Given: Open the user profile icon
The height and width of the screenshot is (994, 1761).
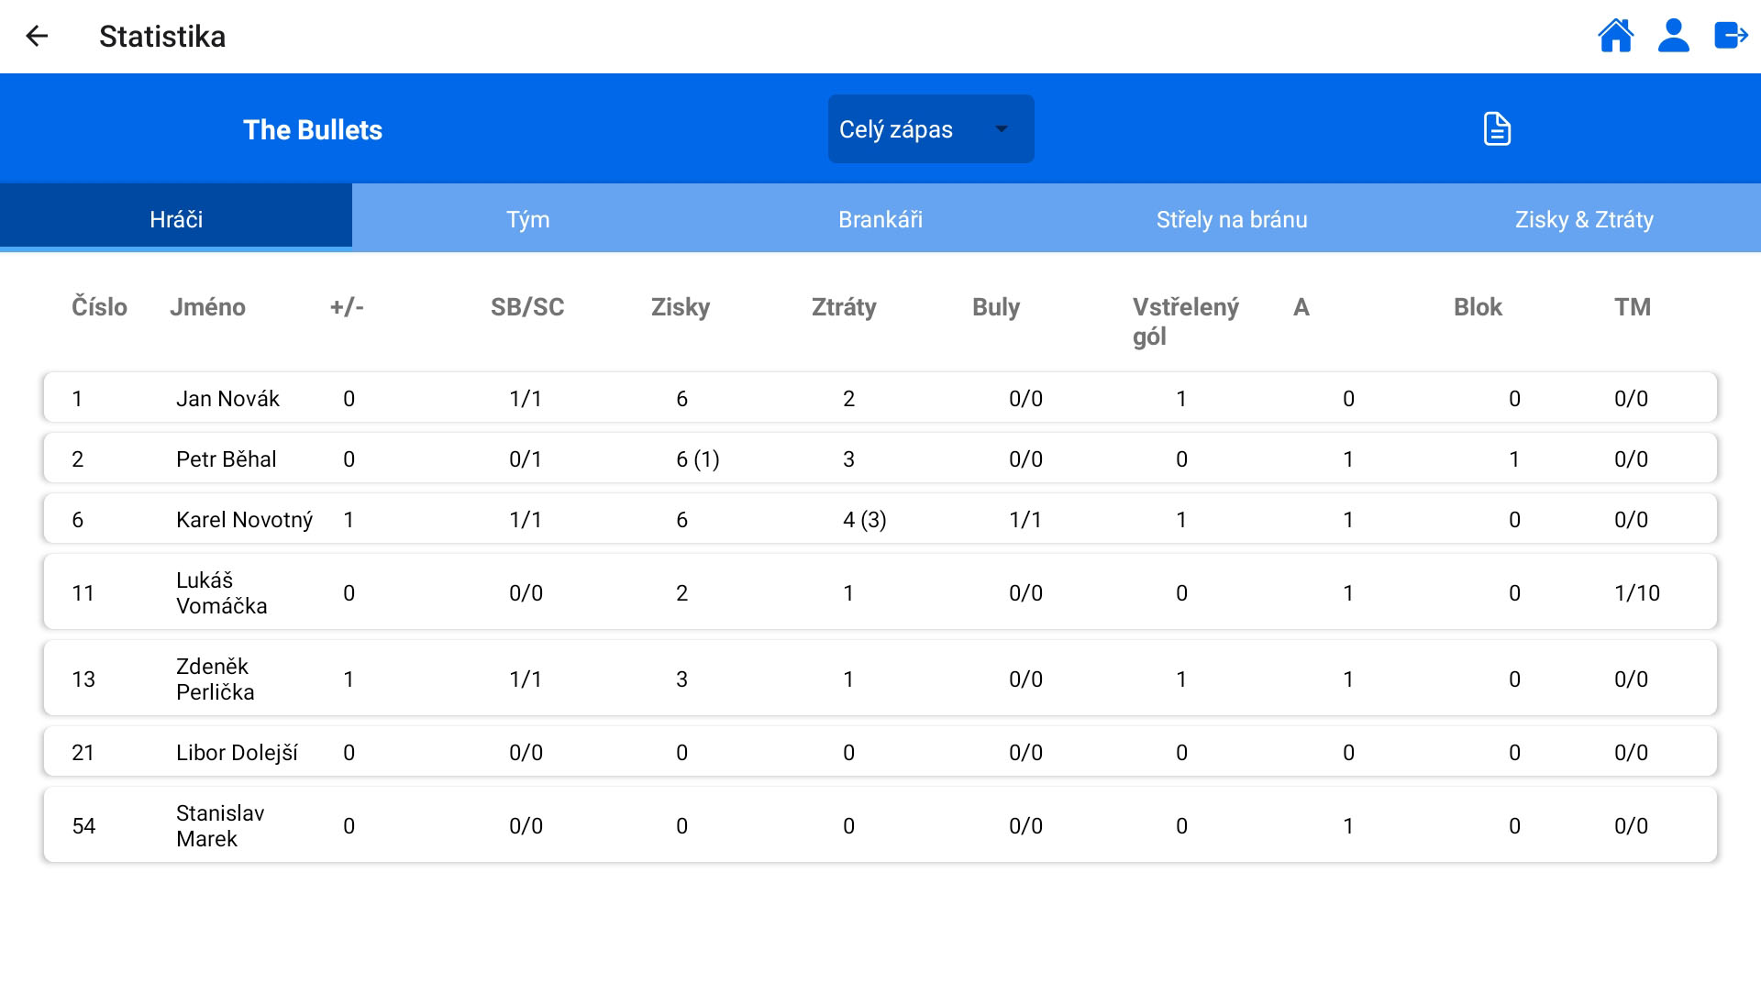Looking at the screenshot, I should 1673,37.
